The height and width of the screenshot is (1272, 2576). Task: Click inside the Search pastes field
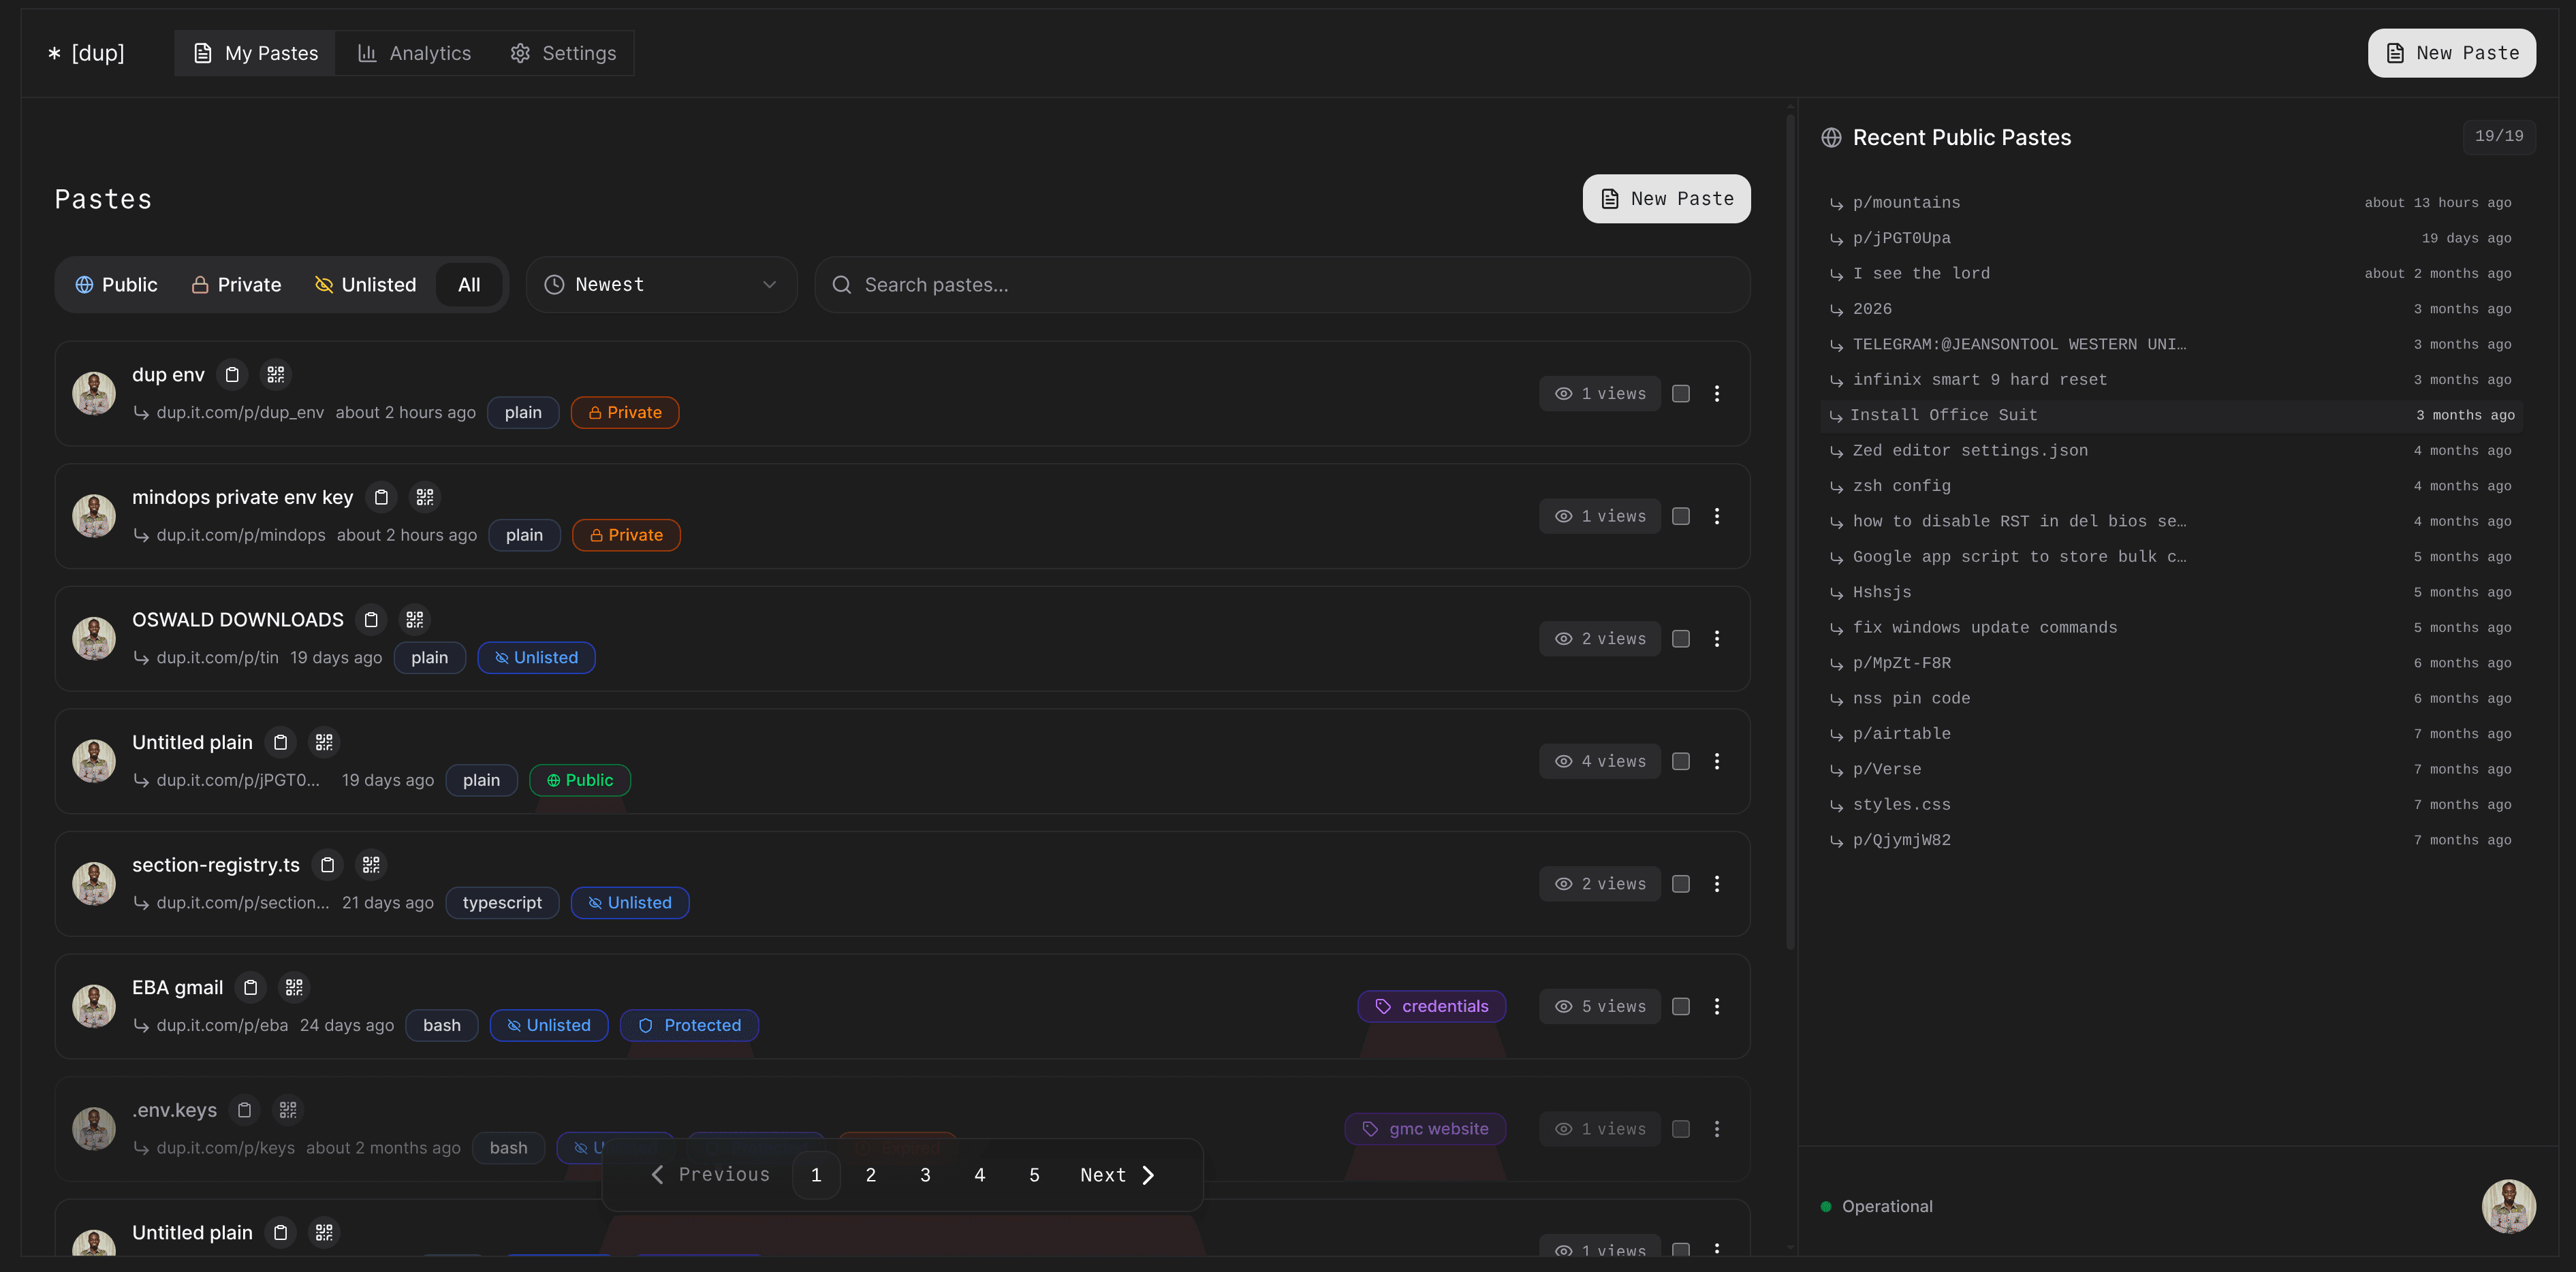(1100, 284)
